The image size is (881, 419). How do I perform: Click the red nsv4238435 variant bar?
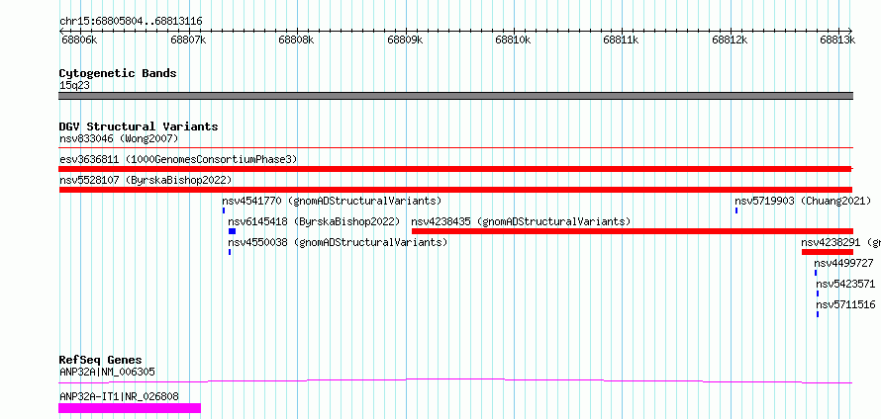pyautogui.click(x=633, y=231)
